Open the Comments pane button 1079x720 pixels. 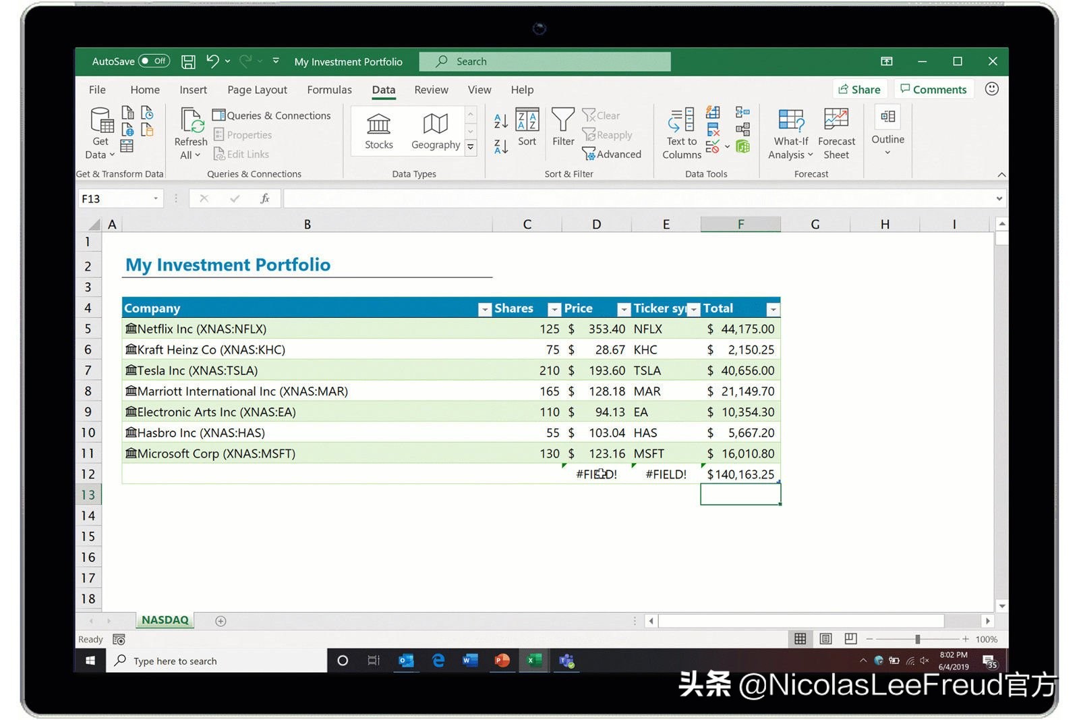click(x=933, y=90)
